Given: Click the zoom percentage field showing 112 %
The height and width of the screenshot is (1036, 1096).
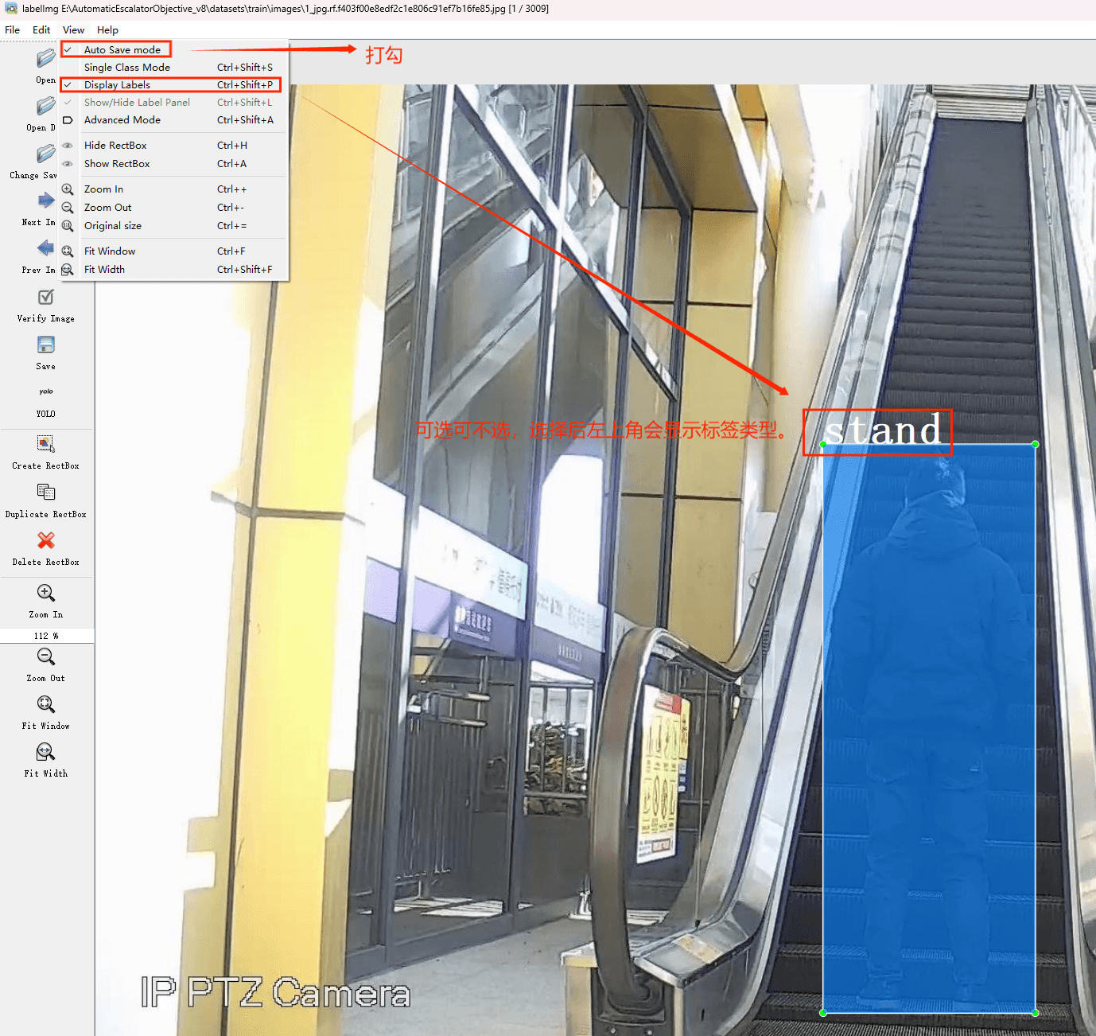Looking at the screenshot, I should (x=46, y=636).
